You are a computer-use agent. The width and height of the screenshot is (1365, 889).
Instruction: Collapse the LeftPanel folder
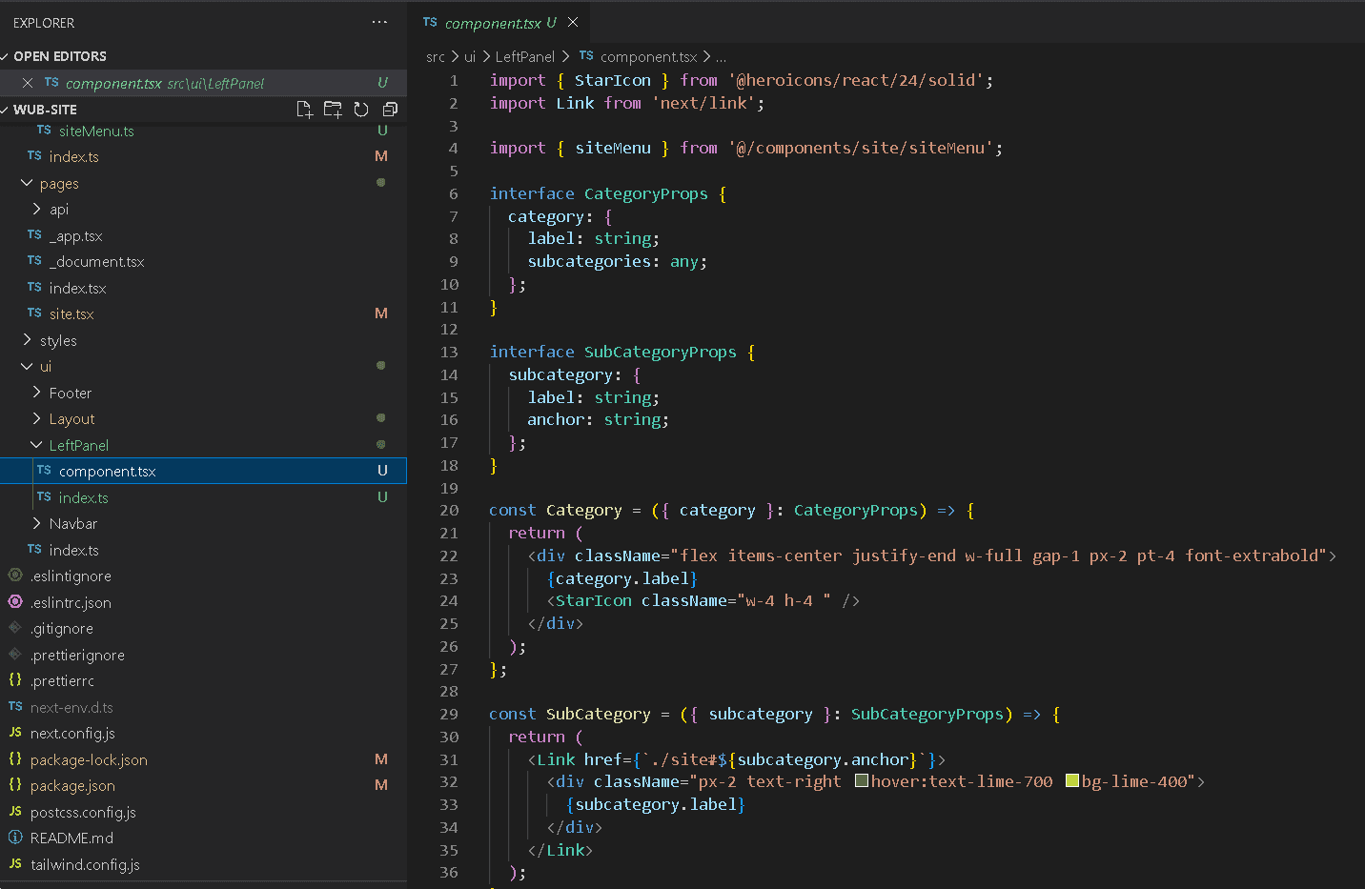(78, 445)
